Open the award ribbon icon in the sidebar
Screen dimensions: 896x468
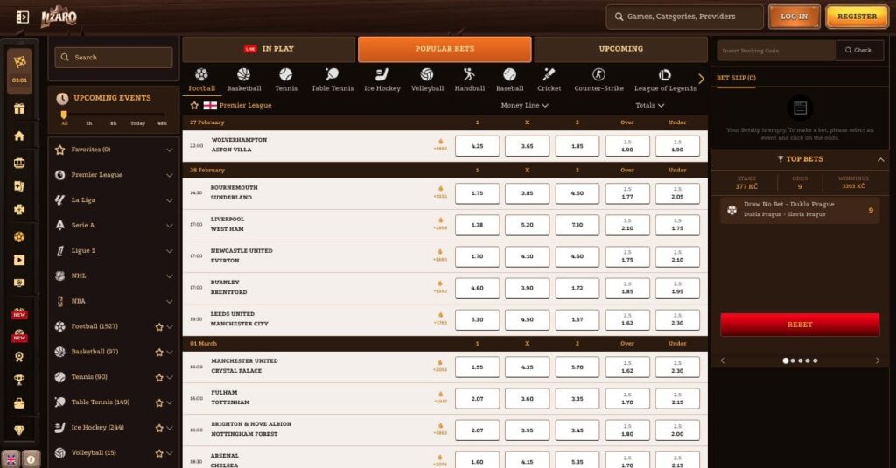(x=19, y=357)
